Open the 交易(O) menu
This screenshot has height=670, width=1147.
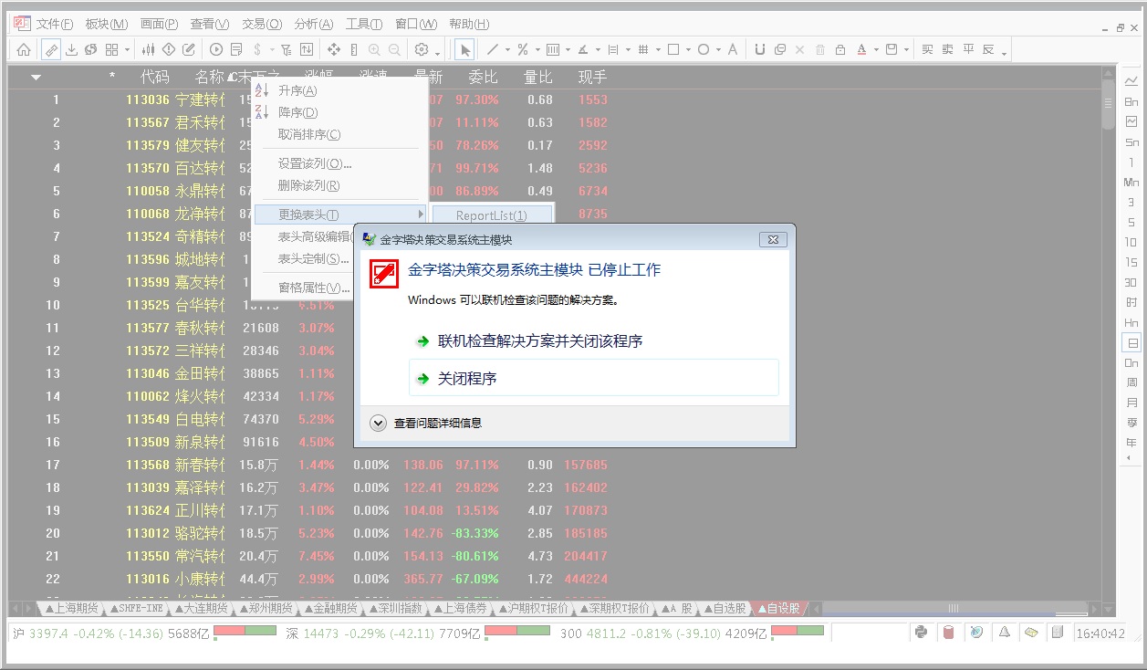tap(262, 24)
